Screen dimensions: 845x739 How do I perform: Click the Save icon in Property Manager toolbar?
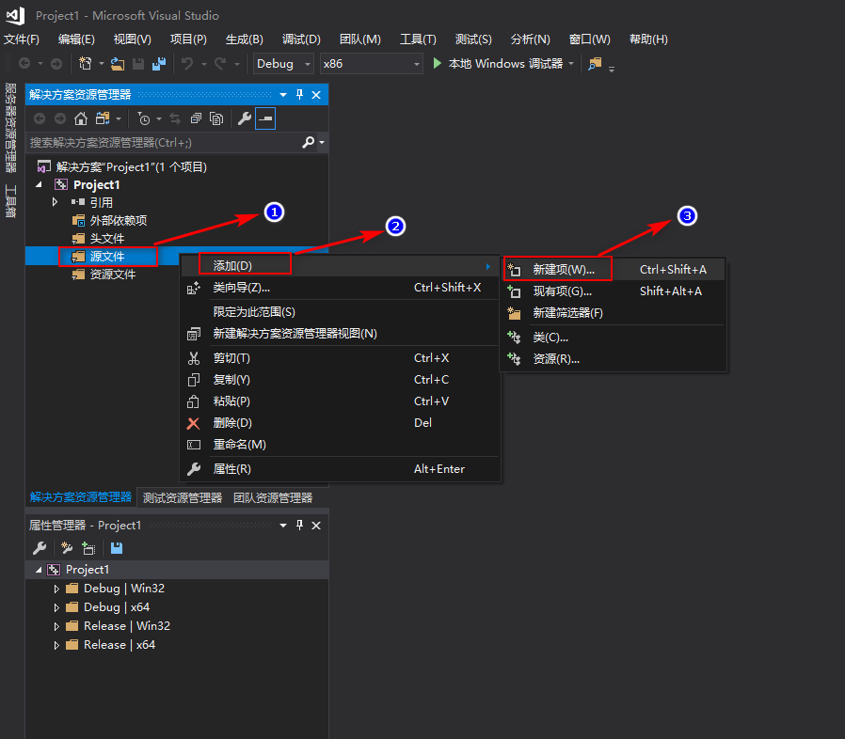[x=117, y=548]
